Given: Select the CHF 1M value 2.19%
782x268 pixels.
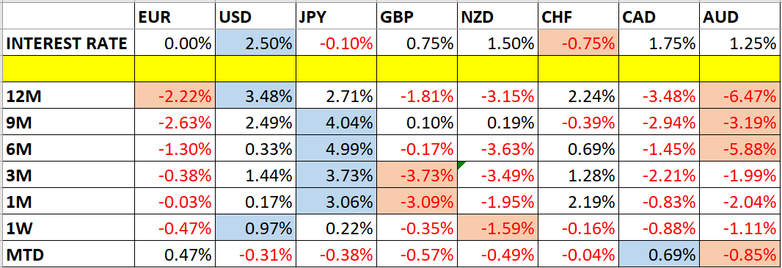Looking at the screenshot, I should (x=579, y=201).
